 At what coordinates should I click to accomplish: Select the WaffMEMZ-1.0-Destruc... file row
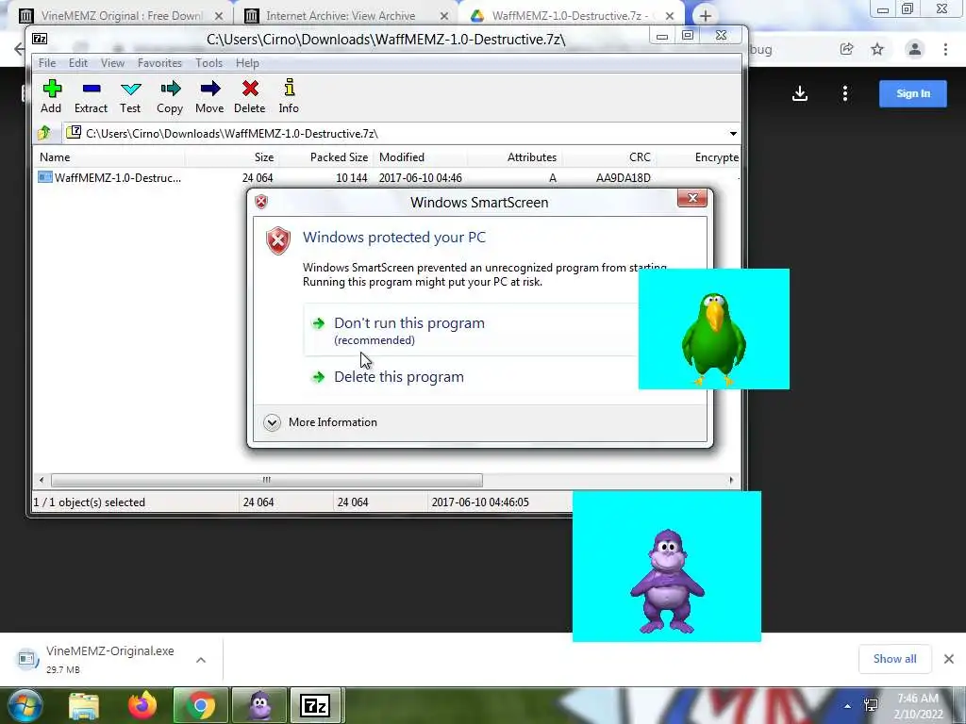point(387,178)
